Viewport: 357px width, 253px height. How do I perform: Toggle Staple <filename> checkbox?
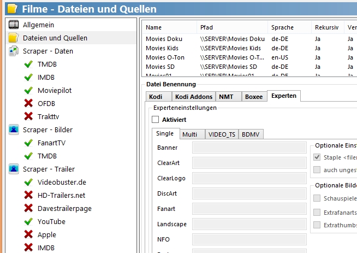click(x=317, y=157)
